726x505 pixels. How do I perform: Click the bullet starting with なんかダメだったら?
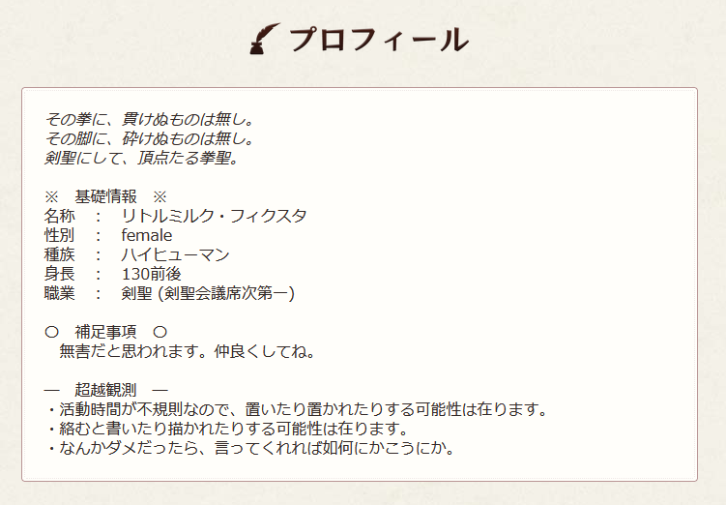[x=250, y=448]
